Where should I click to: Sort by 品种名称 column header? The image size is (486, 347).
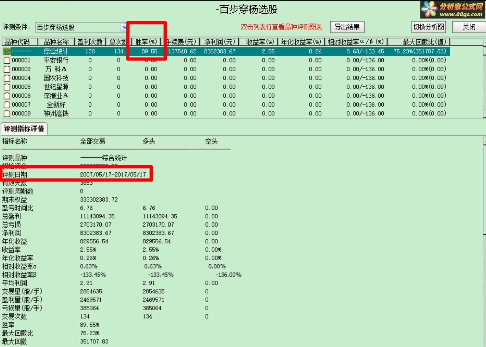pyautogui.click(x=56, y=42)
